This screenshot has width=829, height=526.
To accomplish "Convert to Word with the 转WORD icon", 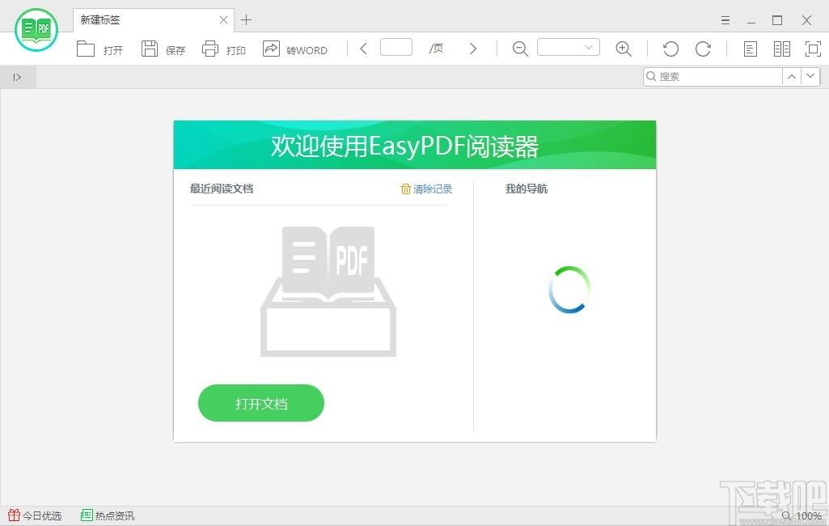I will (x=271, y=49).
